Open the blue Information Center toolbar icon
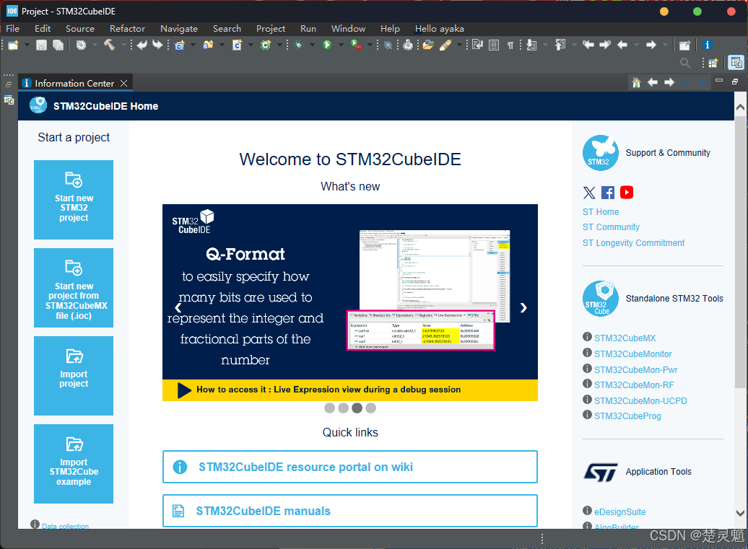The width and height of the screenshot is (748, 549). 707,45
